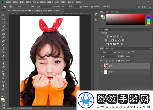Screen dimensions: 153x110
Task: Switch to the 通道 channels tab
Action: click(x=107, y=48)
